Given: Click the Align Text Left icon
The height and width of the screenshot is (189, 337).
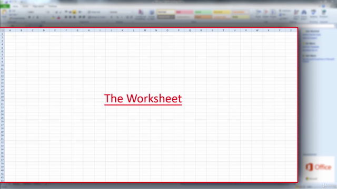Looking at the screenshot, I should (x=66, y=17).
